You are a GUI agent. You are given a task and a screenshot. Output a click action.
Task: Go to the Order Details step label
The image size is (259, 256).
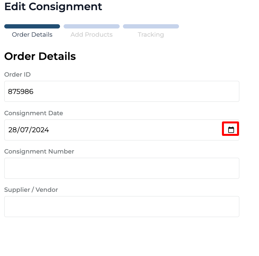point(32,35)
